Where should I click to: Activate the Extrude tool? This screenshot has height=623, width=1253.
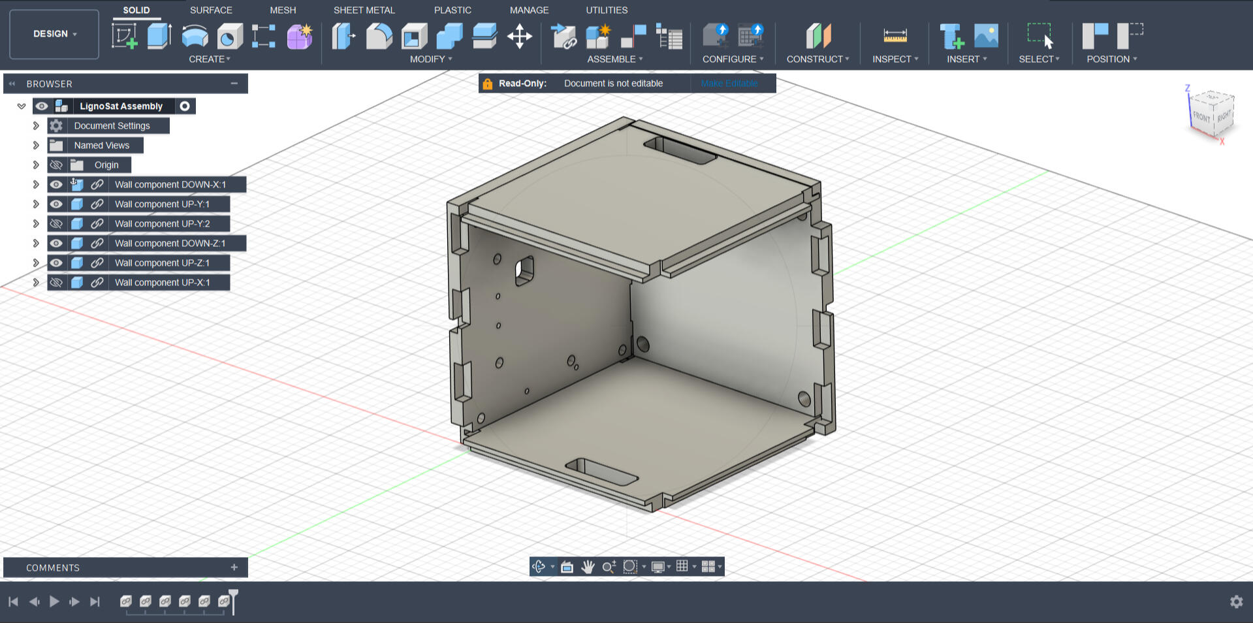pyautogui.click(x=159, y=36)
